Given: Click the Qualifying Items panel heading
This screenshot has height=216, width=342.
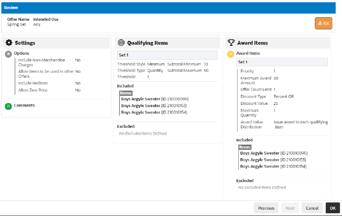Looking at the screenshot, I should tap(147, 43).
